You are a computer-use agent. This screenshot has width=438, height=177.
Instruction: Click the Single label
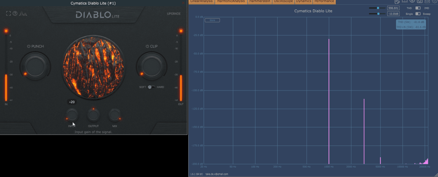[x=409, y=14]
